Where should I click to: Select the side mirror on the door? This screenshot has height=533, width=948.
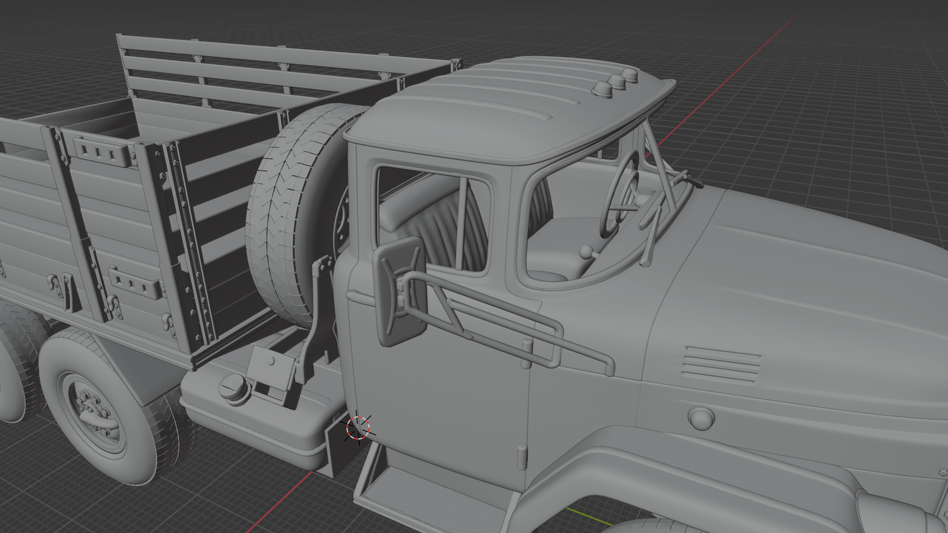(399, 291)
